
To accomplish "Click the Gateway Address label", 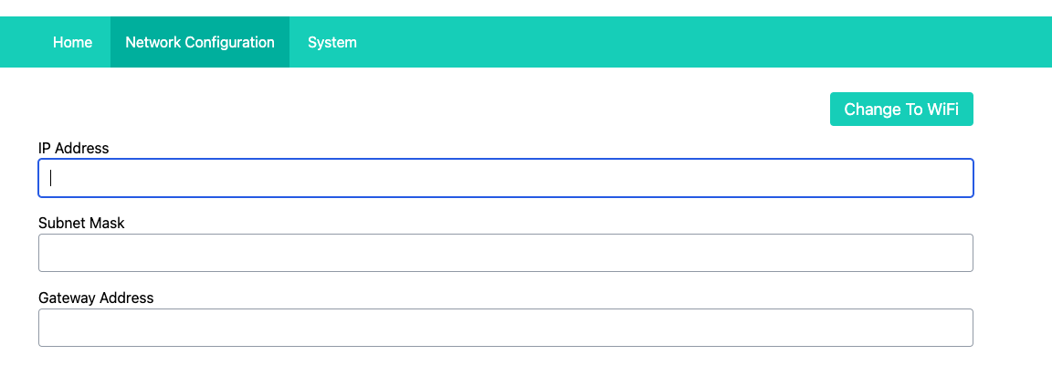I will coord(96,298).
